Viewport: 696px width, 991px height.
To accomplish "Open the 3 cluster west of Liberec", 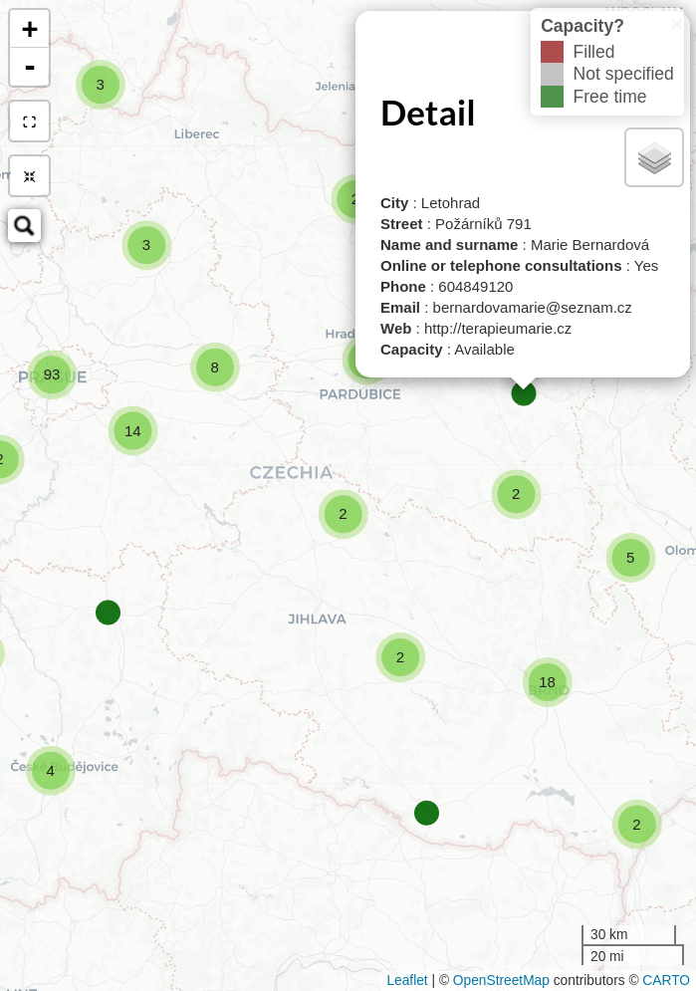I will pos(100,85).
